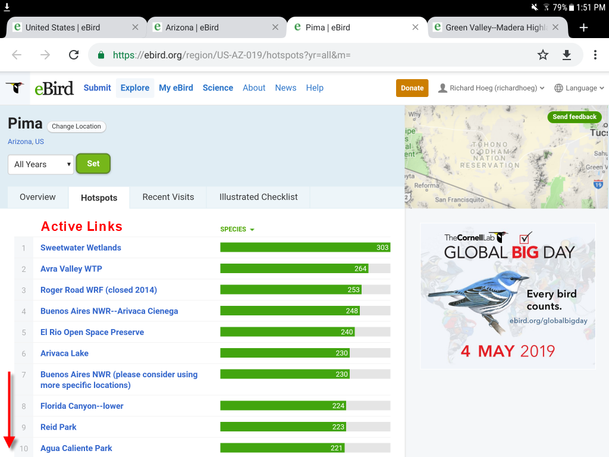Screen dimensions: 609x457
Task: Open the Overview tab
Action: pos(37,197)
